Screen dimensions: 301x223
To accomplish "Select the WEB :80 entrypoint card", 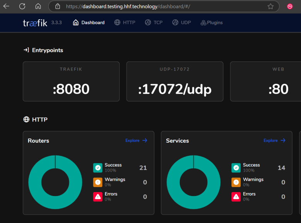I will click(x=265, y=81).
